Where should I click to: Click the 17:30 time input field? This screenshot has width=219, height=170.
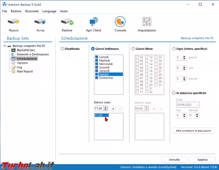point(99,108)
